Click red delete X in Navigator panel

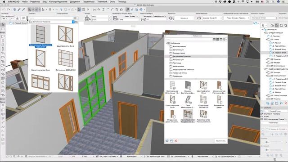(x=286, y=103)
